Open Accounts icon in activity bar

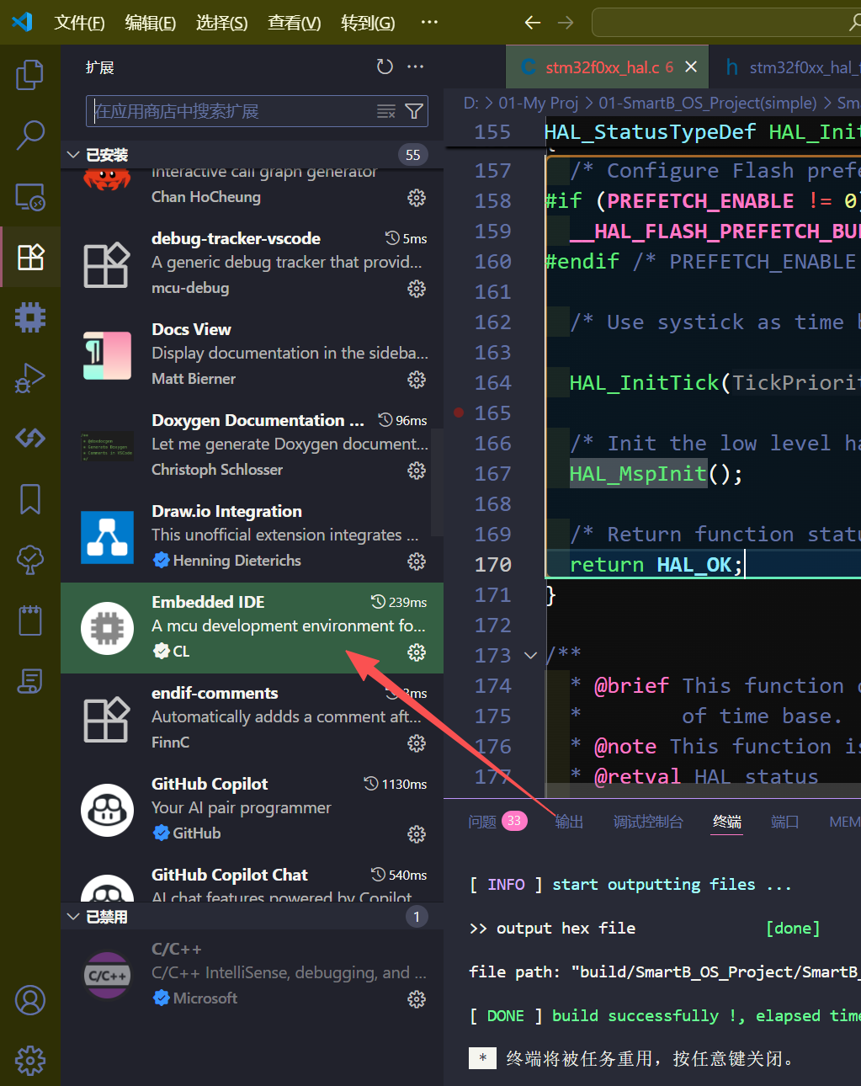tap(30, 1000)
